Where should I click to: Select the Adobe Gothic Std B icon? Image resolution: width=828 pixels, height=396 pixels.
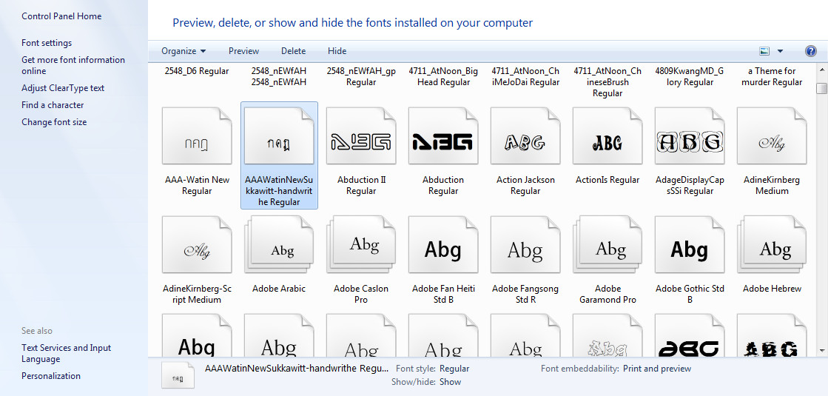click(x=690, y=244)
